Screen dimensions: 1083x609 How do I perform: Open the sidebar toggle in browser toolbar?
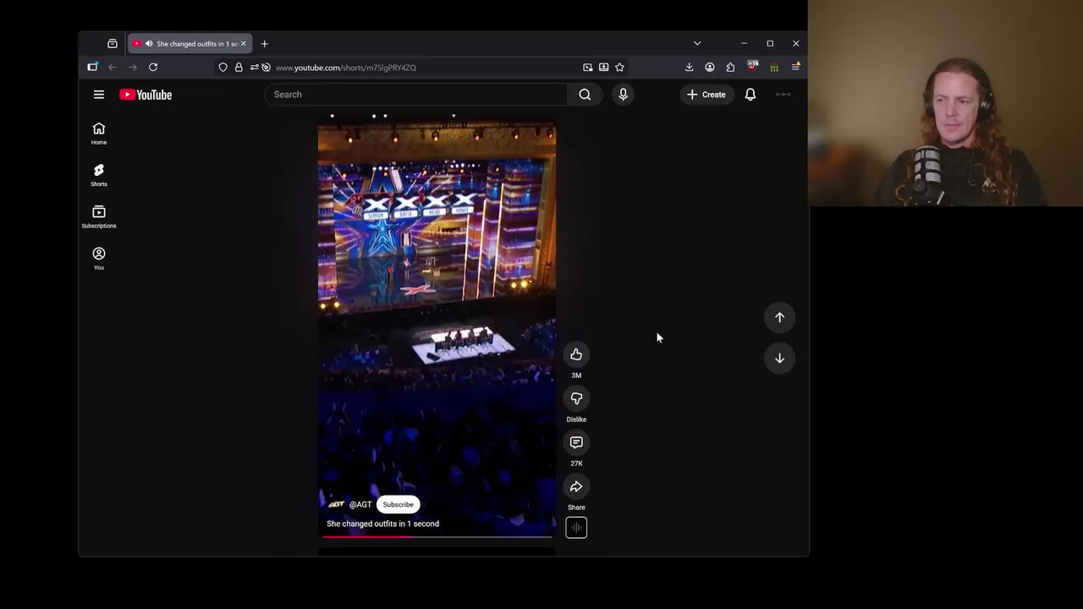click(92, 67)
